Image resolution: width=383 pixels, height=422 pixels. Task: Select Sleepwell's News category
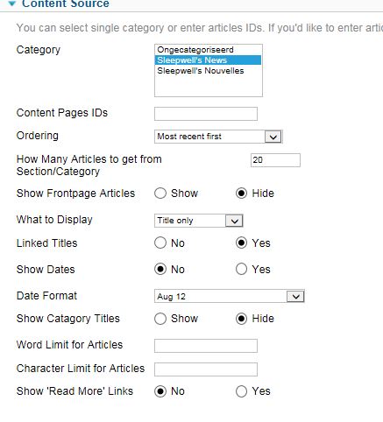click(x=208, y=60)
